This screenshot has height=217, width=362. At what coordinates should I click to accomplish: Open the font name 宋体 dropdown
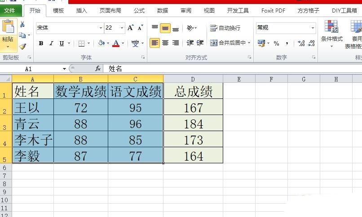pos(101,28)
